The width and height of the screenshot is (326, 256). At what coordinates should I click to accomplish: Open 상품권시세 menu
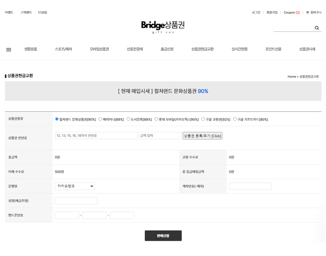(307, 49)
